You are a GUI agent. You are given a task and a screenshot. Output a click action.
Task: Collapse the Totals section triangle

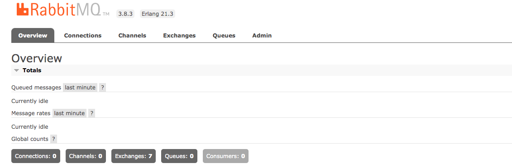pyautogui.click(x=17, y=70)
